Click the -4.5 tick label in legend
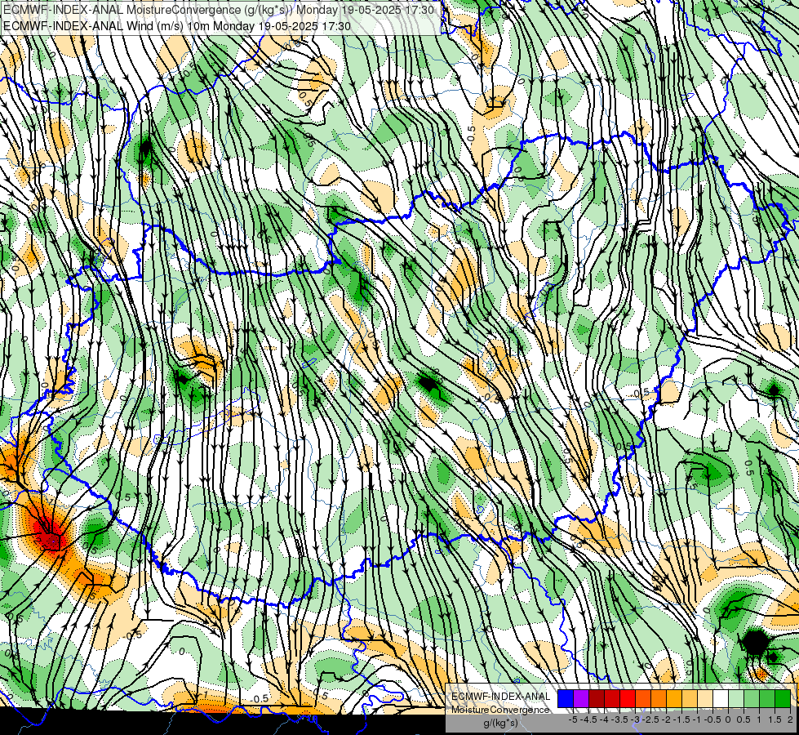 pos(588,719)
